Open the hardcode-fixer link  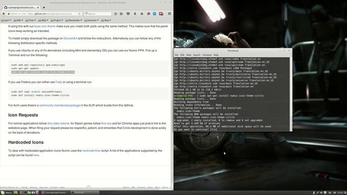point(92,151)
